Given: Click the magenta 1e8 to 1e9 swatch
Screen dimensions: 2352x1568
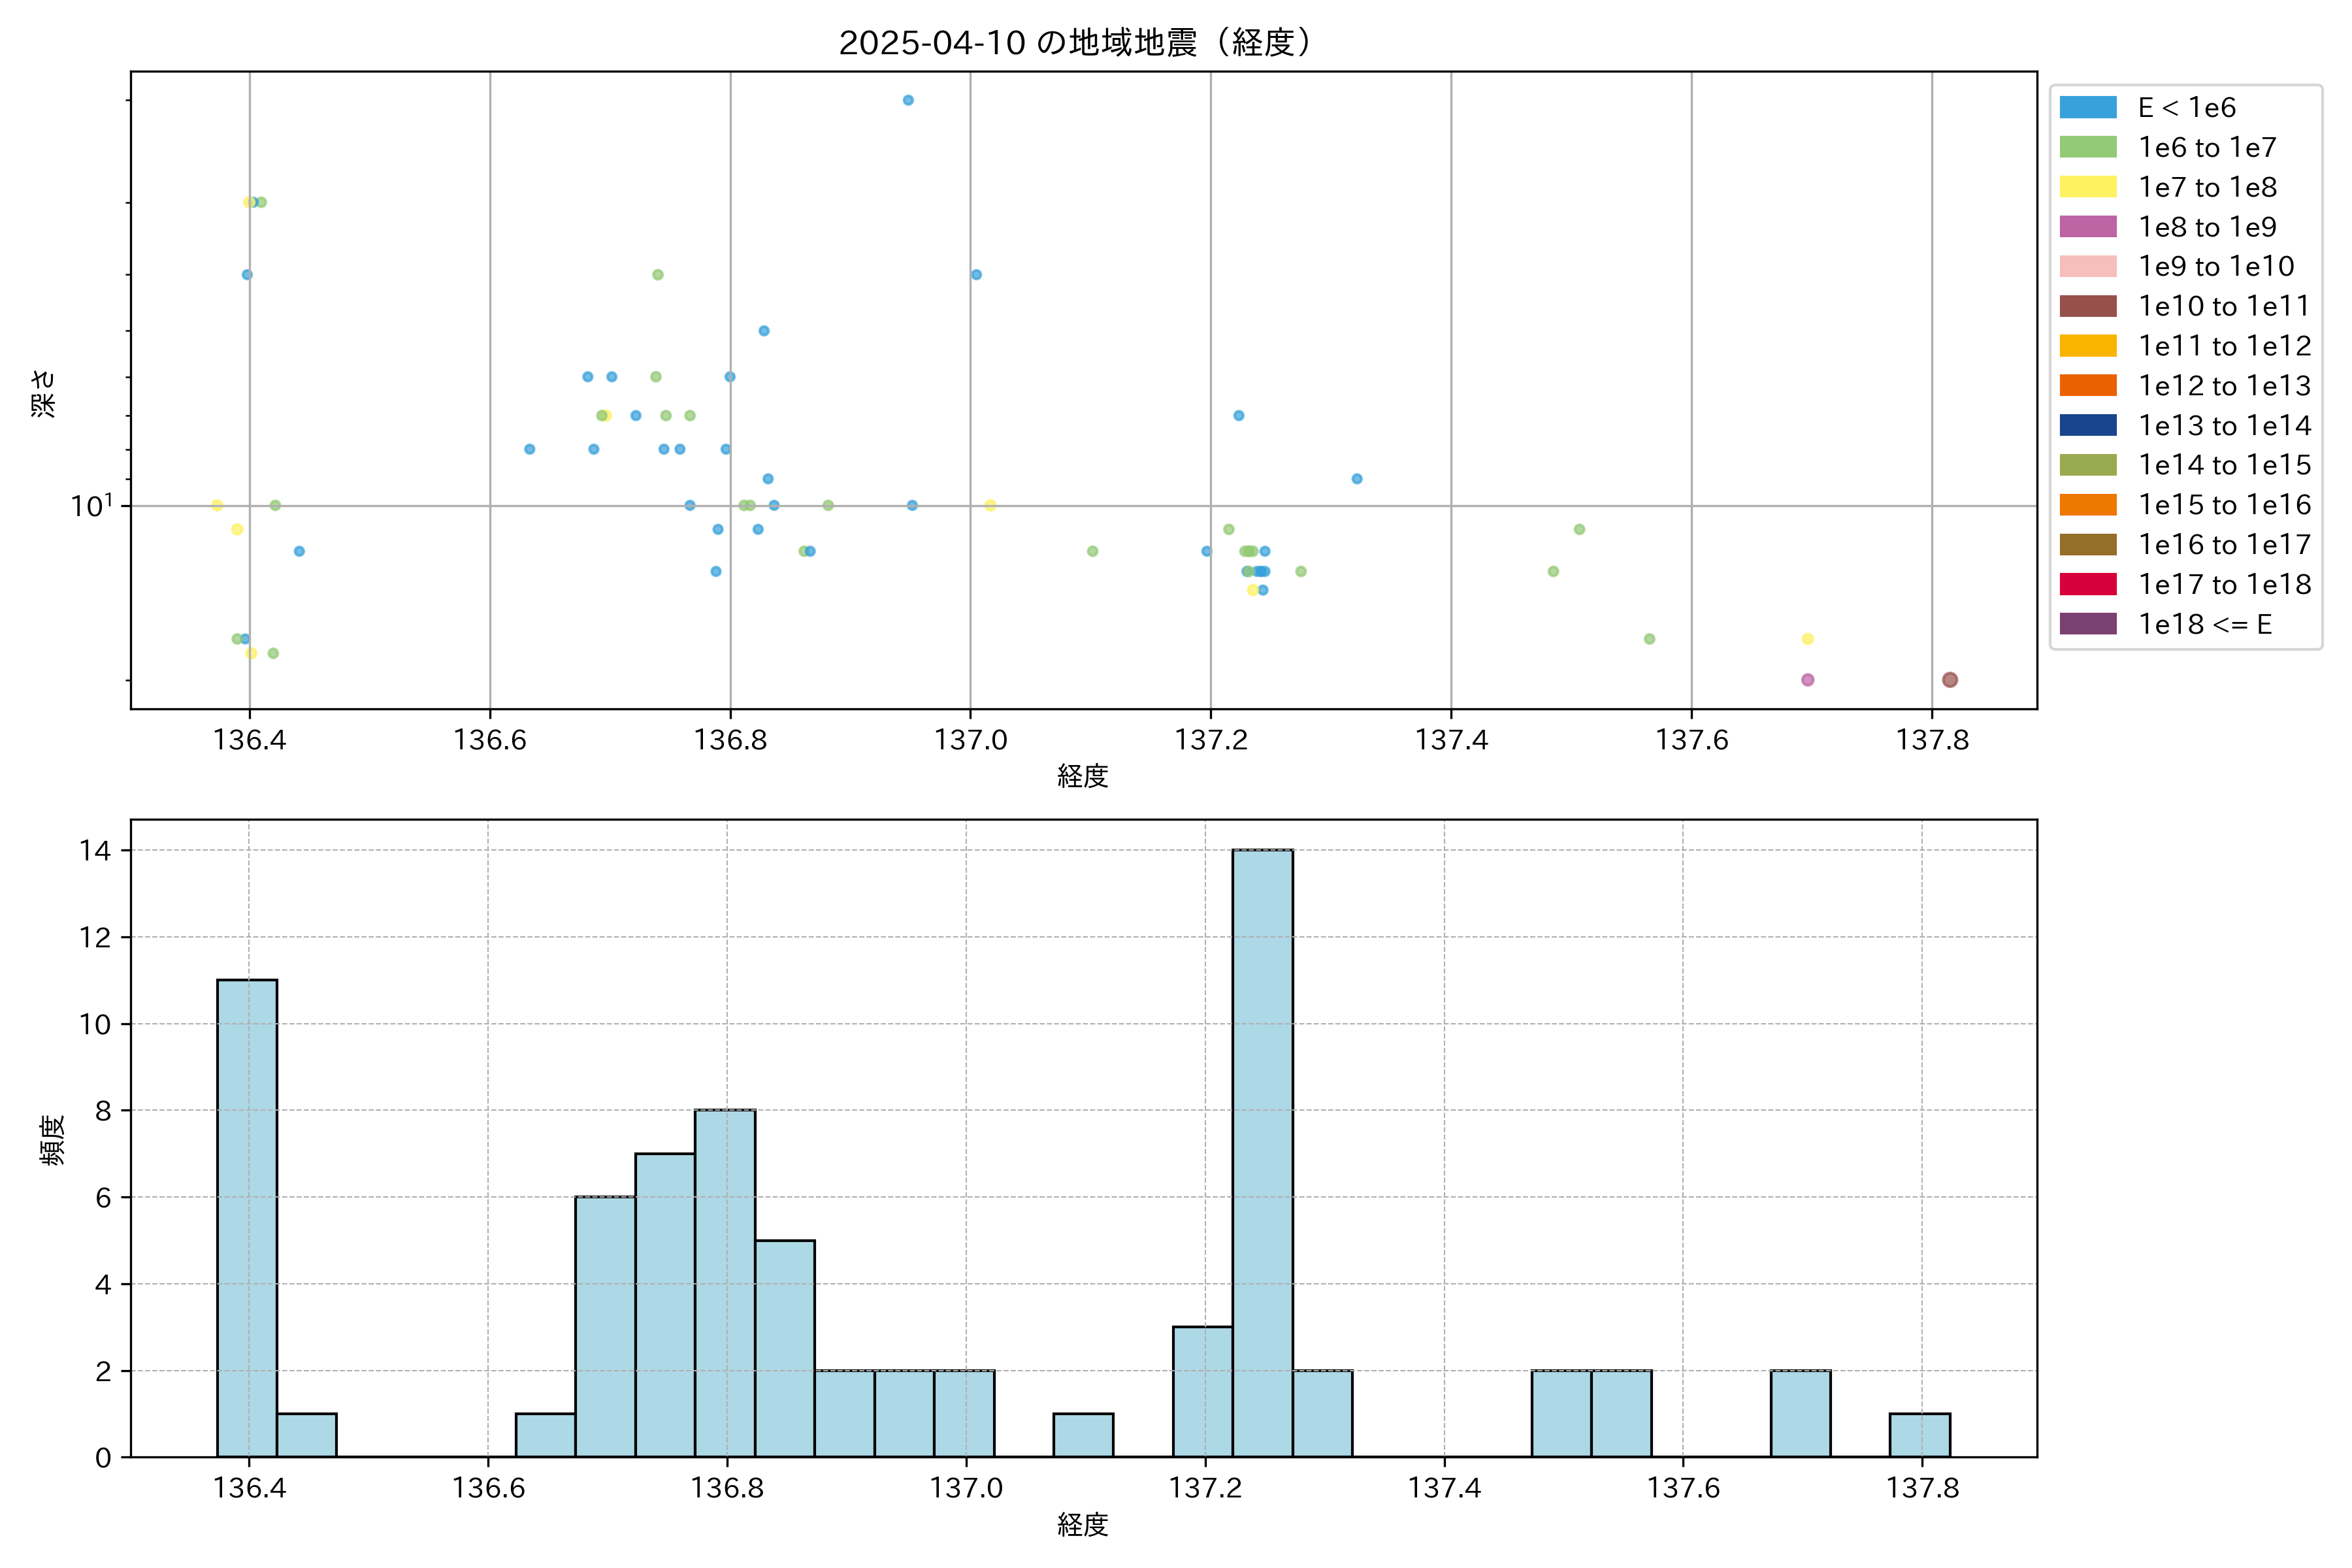Looking at the screenshot, I should click(2088, 227).
